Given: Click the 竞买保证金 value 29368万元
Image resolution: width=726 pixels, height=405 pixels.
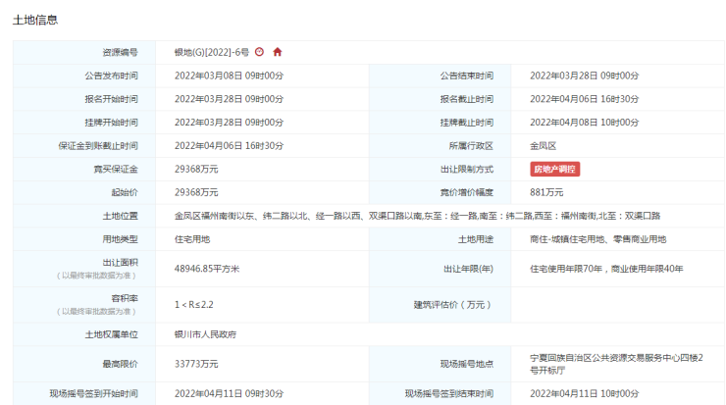Looking at the screenshot, I should (x=196, y=169).
